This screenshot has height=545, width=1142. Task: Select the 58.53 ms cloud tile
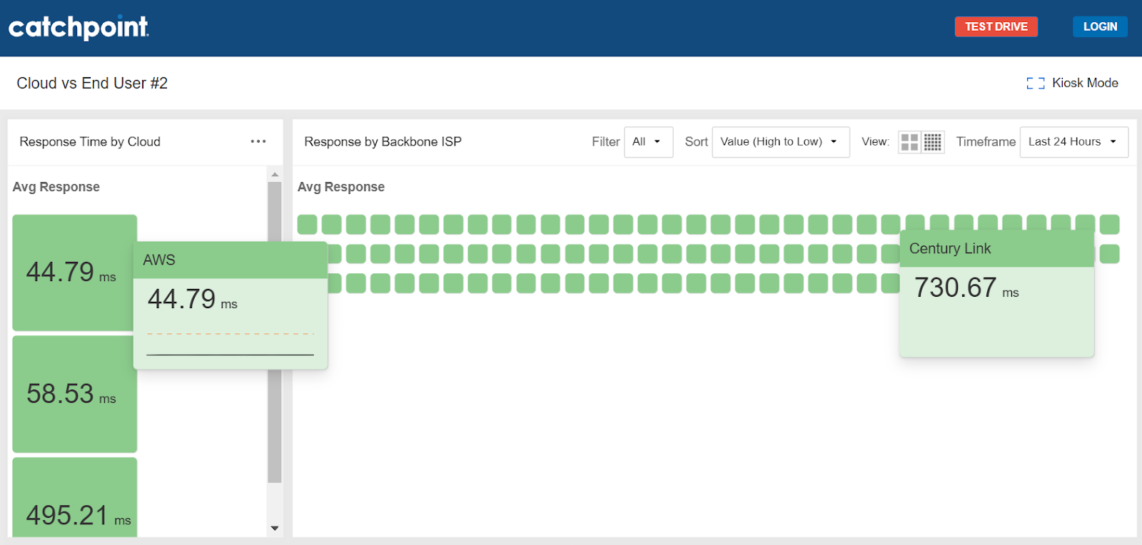click(x=74, y=394)
